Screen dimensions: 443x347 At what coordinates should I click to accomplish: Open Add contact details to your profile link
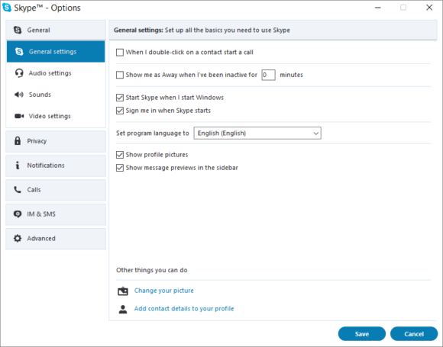pyautogui.click(x=184, y=309)
